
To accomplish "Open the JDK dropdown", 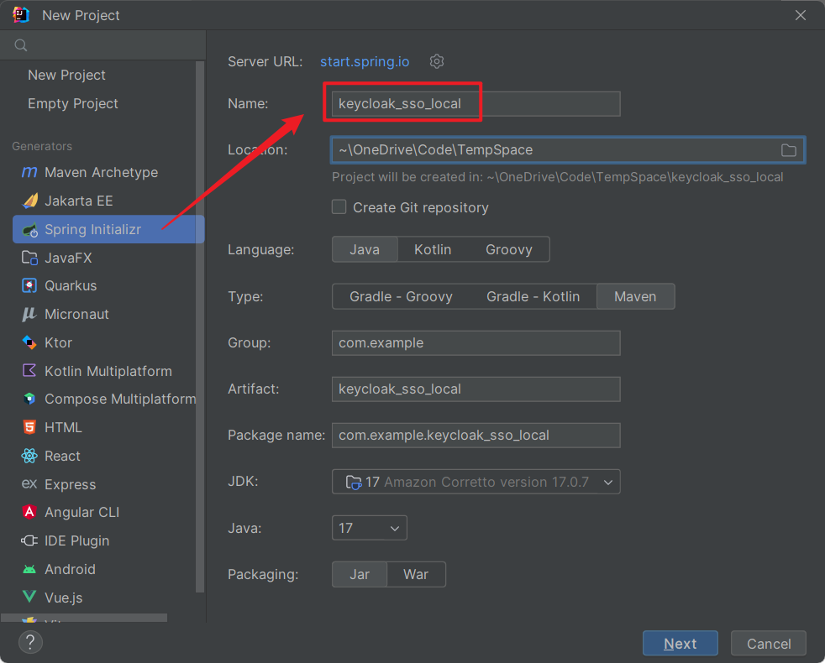I will (x=476, y=482).
